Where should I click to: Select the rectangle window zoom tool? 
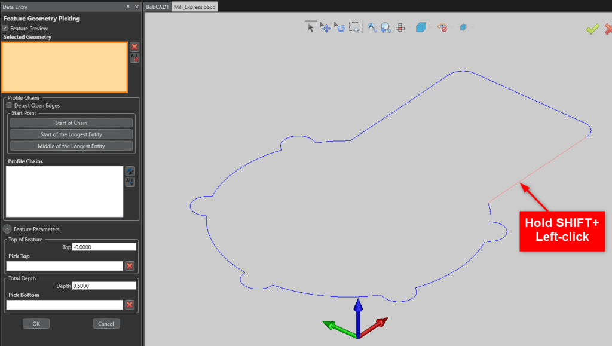tap(354, 27)
